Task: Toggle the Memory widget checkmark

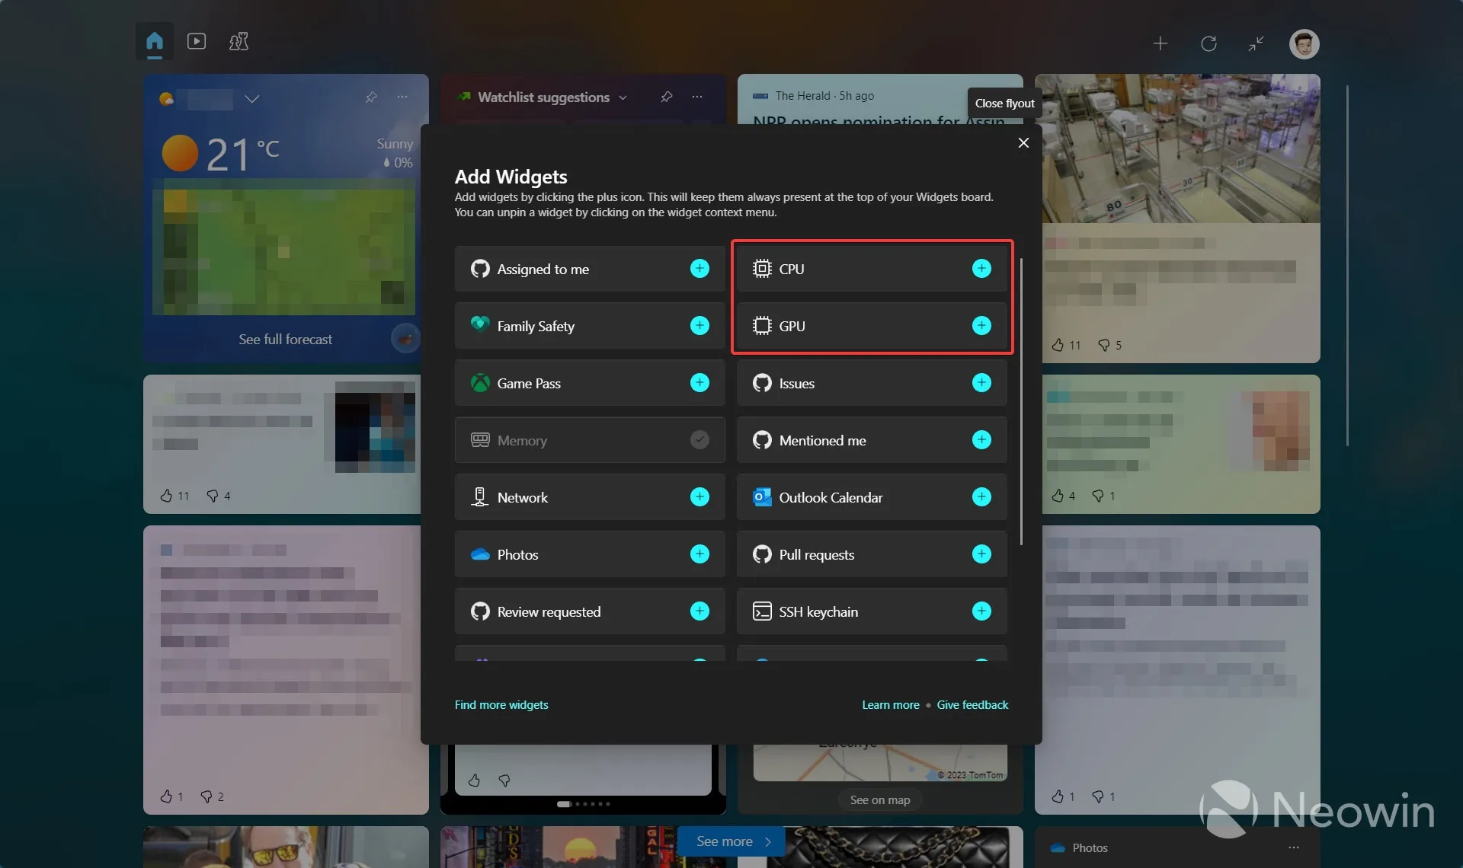Action: coord(700,439)
